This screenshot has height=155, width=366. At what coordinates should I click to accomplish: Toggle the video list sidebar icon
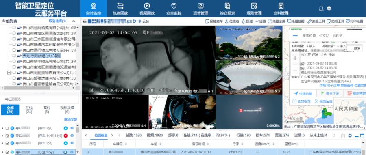(x=85, y=21)
